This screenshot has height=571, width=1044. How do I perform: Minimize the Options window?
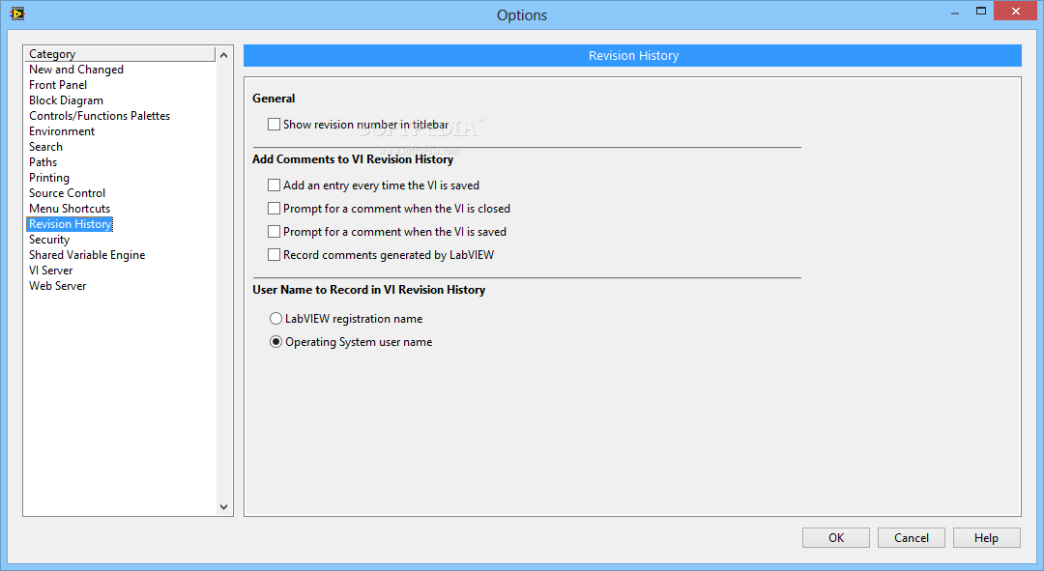tap(955, 12)
